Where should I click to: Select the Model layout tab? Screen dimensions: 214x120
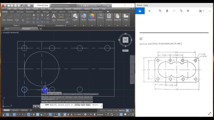6,110
